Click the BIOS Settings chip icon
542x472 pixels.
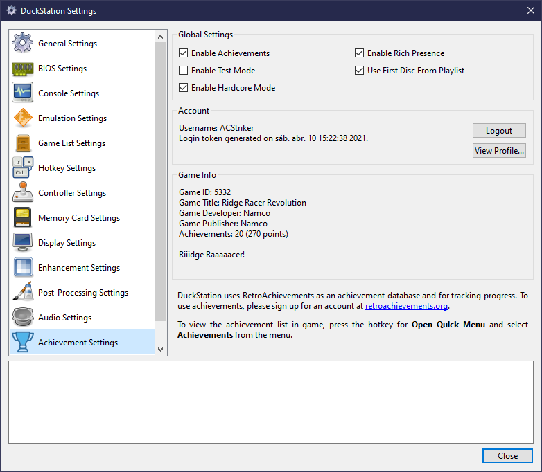pyautogui.click(x=22, y=69)
